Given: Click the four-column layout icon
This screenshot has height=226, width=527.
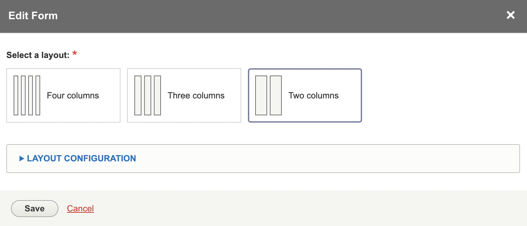Looking at the screenshot, I should pyautogui.click(x=27, y=95).
